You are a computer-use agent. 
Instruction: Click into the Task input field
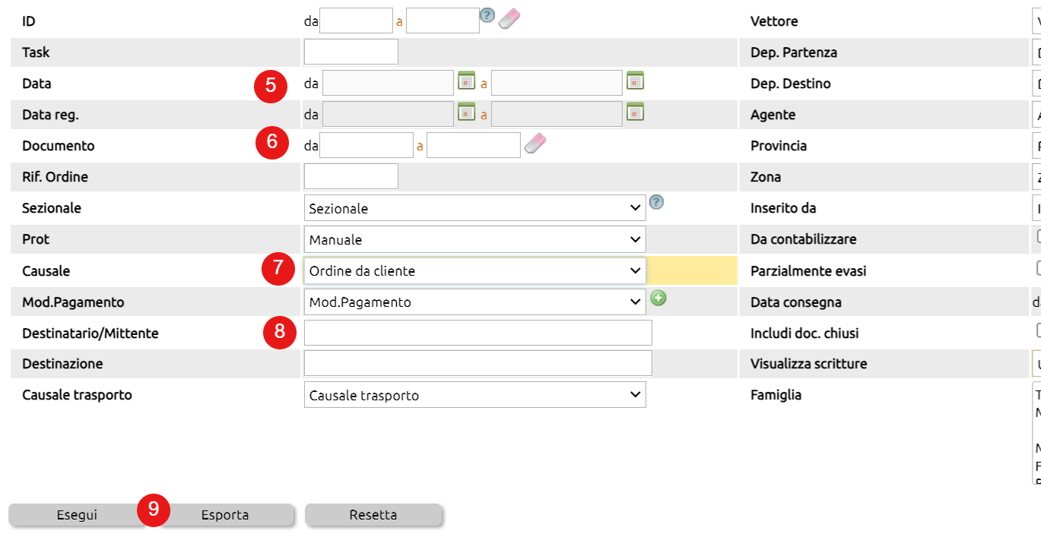click(x=351, y=52)
